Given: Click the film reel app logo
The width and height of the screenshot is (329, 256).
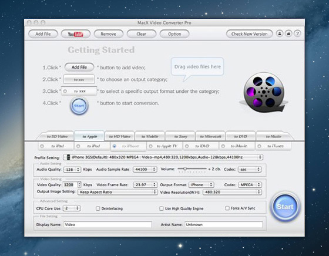Looking at the screenshot, I should point(264,92).
